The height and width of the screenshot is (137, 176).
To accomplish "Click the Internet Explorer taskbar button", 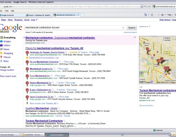I will 57,135.
